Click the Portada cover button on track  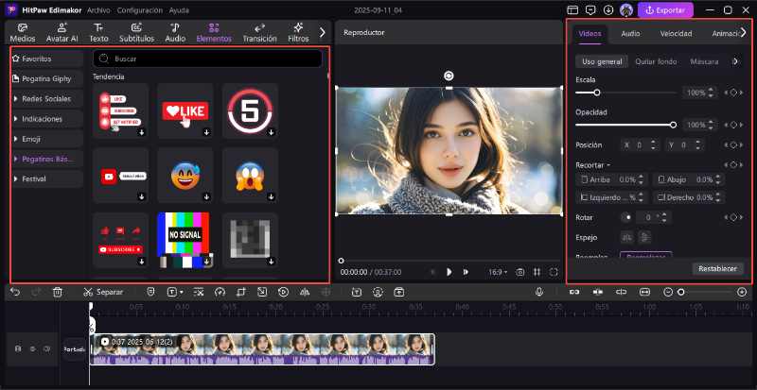tap(75, 349)
